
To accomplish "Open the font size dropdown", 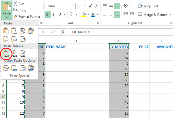I will (85, 6).
